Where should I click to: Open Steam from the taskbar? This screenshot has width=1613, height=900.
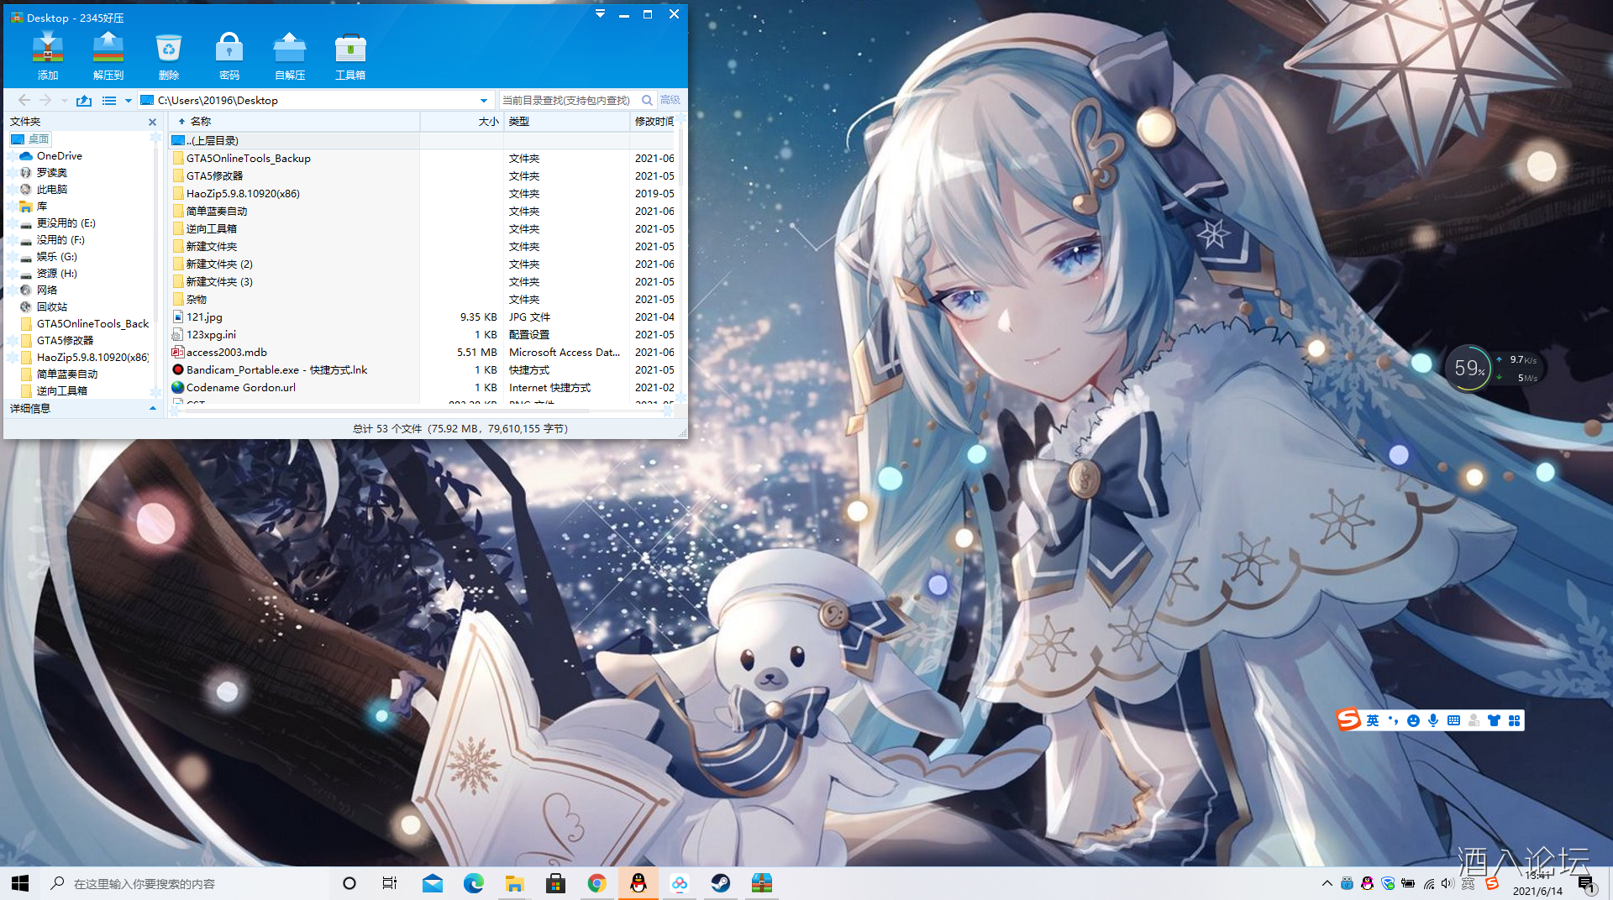coord(721,883)
